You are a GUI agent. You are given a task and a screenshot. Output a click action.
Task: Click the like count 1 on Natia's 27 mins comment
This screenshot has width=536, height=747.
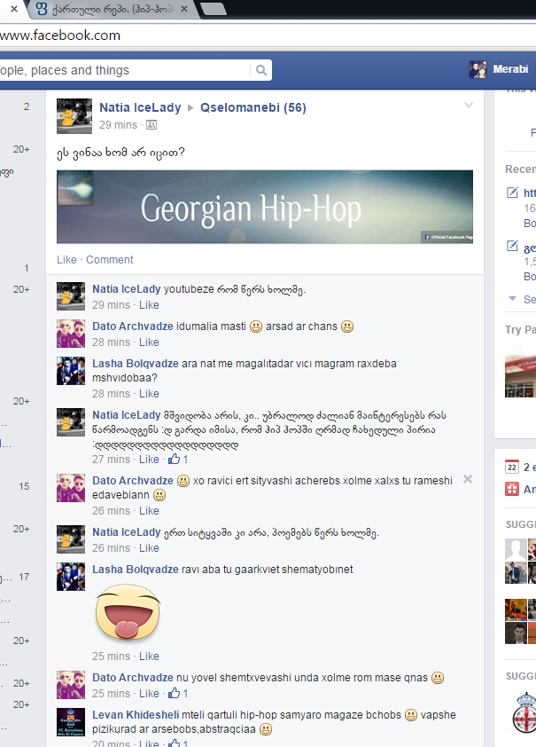coord(185,460)
